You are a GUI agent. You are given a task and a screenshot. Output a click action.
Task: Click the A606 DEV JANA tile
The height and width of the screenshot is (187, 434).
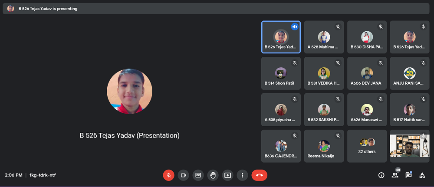point(367,73)
